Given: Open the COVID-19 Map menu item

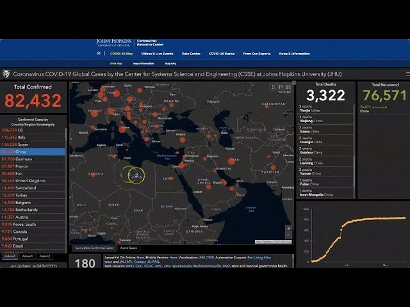Looking at the screenshot, I should (121, 54).
